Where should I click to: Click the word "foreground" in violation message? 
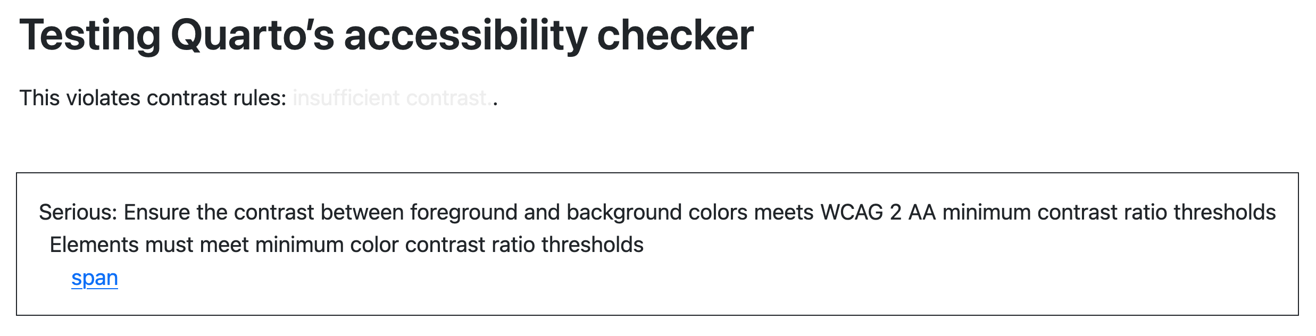[x=463, y=213]
